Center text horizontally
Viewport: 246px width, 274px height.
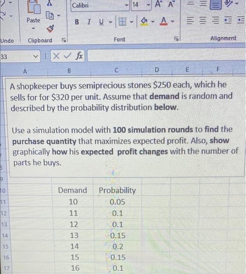tap(203, 20)
